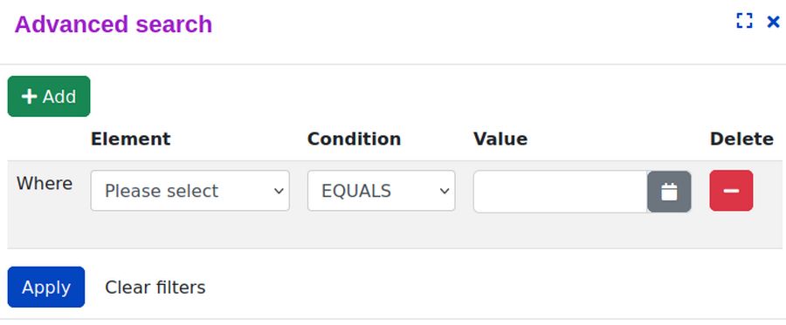This screenshot has width=786, height=325.
Task: Click the plus icon inside Add
Action: 30,97
